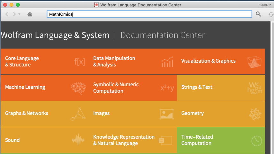Click the 3D surface plot icon
Image resolution: width=274 pixels, height=154 pixels.
(x=255, y=62)
